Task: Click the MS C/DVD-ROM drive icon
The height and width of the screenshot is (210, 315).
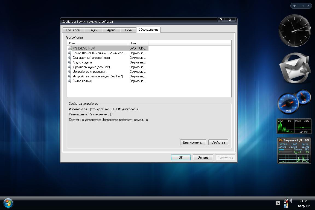Action: (x=70, y=48)
